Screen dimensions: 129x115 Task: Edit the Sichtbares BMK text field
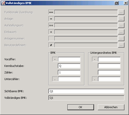click(x=86, y=91)
